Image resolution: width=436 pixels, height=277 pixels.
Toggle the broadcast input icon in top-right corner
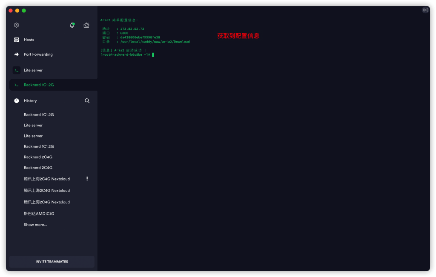click(x=425, y=10)
